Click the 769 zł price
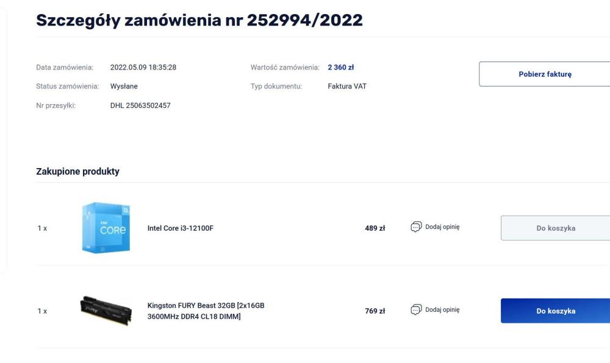610x363 pixels. coord(375,311)
